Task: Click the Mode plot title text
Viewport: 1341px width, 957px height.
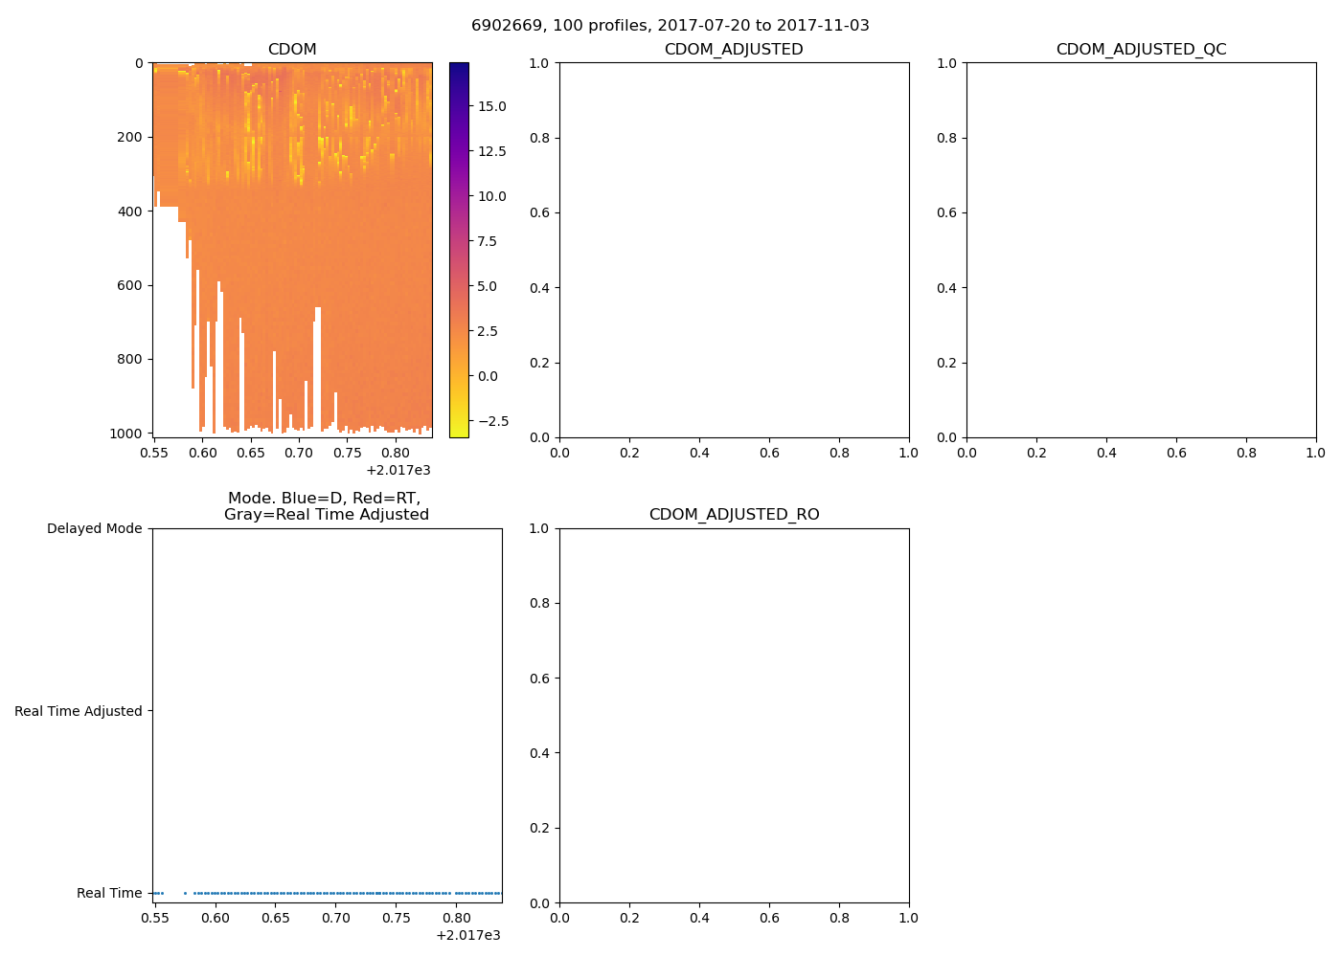Action: pyautogui.click(x=326, y=506)
